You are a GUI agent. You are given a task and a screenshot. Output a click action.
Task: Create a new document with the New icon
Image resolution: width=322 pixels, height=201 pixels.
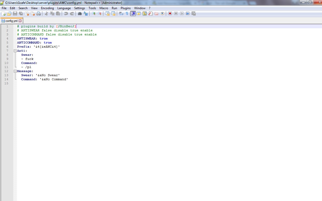(x=3, y=14)
